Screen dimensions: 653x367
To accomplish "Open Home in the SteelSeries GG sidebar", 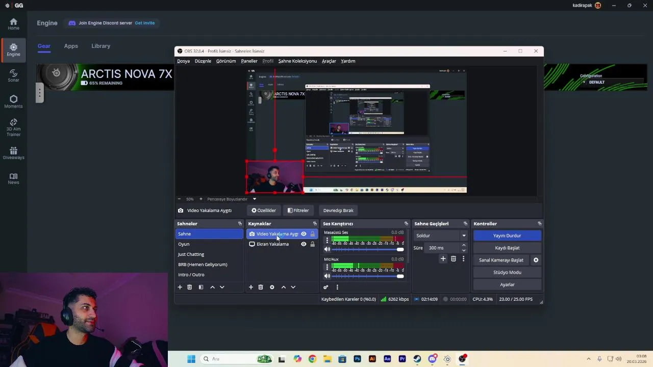I will coord(13,24).
